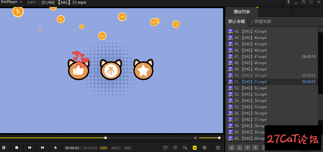Click the H/W decoding indicator
The width and height of the screenshot is (323, 152).
point(103,148)
